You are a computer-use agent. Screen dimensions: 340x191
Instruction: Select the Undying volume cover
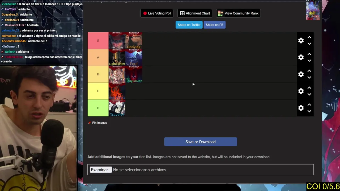pos(134,41)
